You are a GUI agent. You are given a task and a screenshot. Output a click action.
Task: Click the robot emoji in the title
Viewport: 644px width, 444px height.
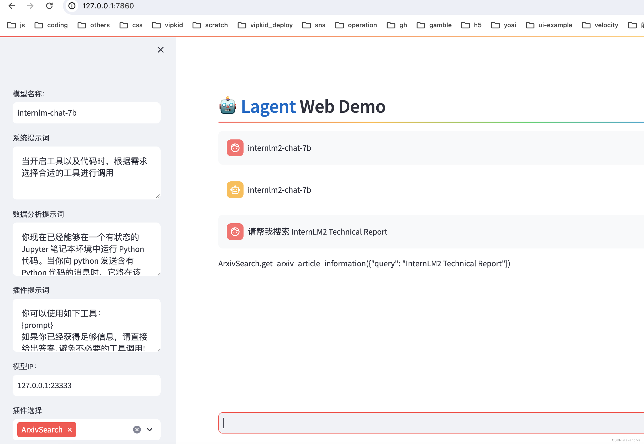228,105
